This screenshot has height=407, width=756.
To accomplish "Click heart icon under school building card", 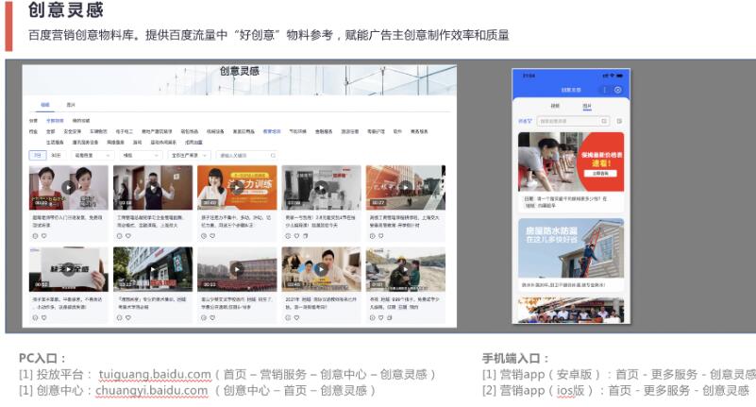I will tap(212, 318).
